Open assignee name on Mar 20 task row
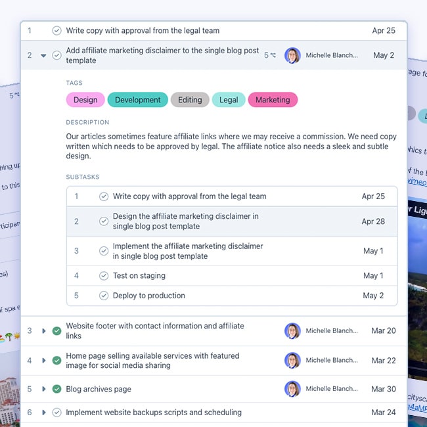 332,331
